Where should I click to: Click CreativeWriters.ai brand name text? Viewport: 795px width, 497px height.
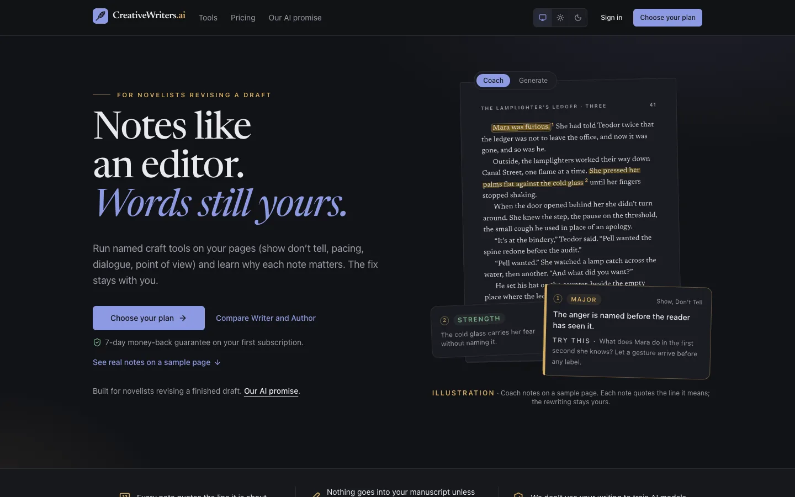tap(149, 15)
